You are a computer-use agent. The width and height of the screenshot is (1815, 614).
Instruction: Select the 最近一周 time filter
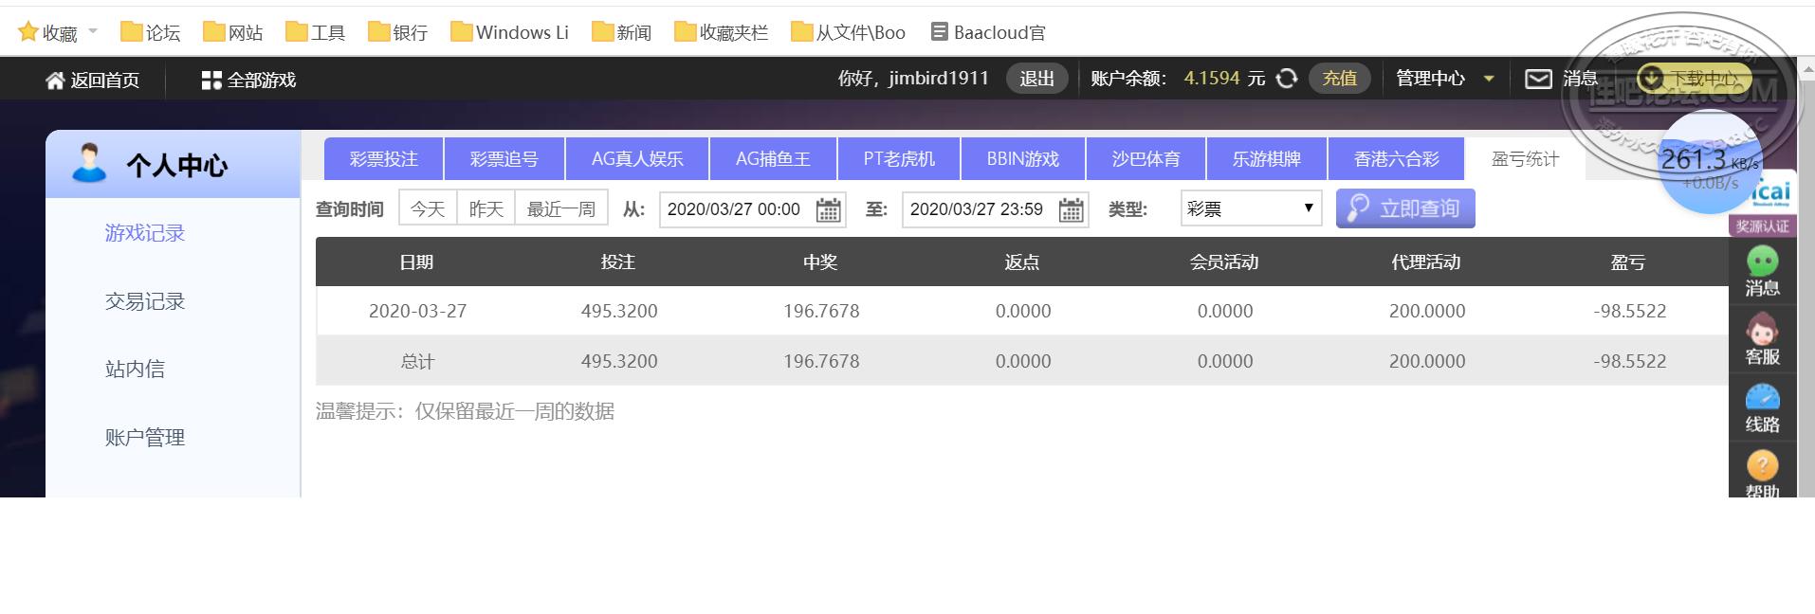(x=561, y=208)
